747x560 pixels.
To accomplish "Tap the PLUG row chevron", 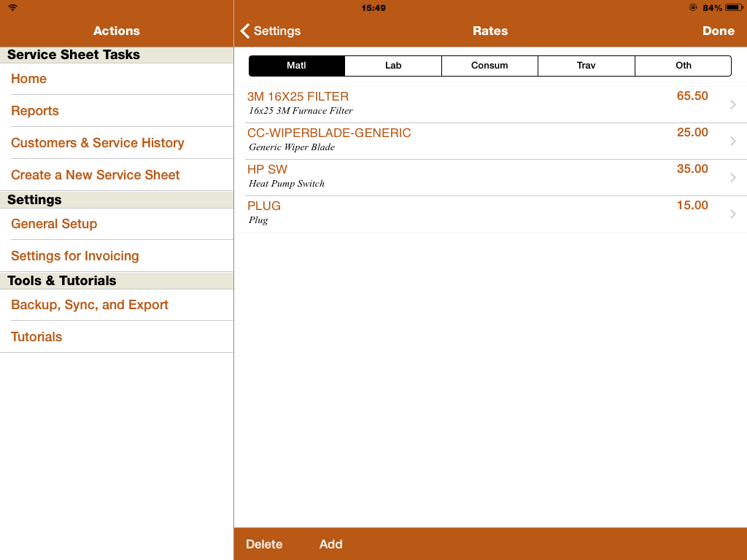I will (732, 214).
